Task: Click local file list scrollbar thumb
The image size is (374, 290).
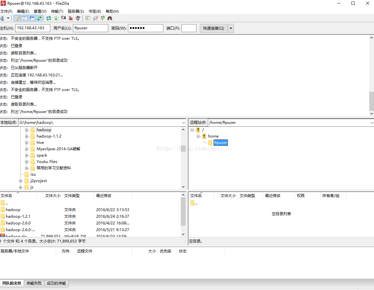Action: coord(183,211)
